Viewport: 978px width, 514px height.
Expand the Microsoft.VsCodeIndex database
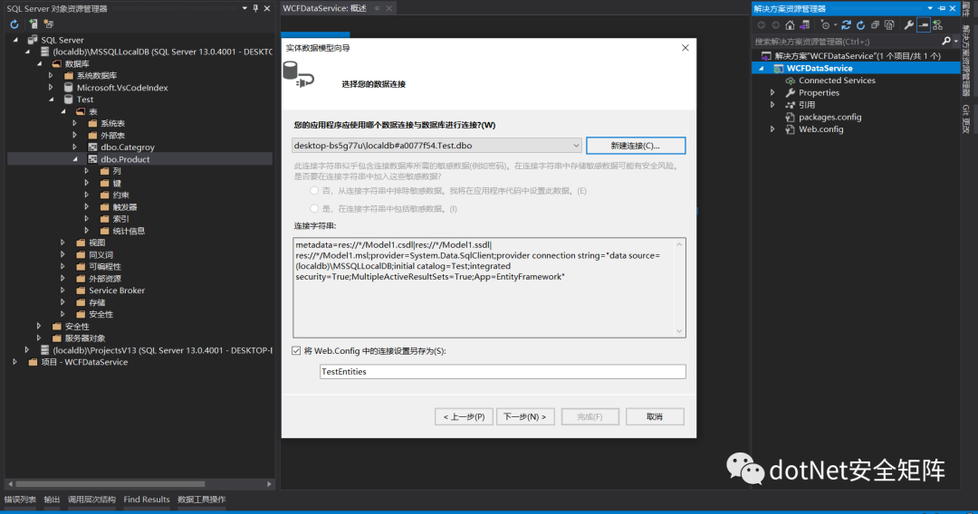click(x=51, y=87)
